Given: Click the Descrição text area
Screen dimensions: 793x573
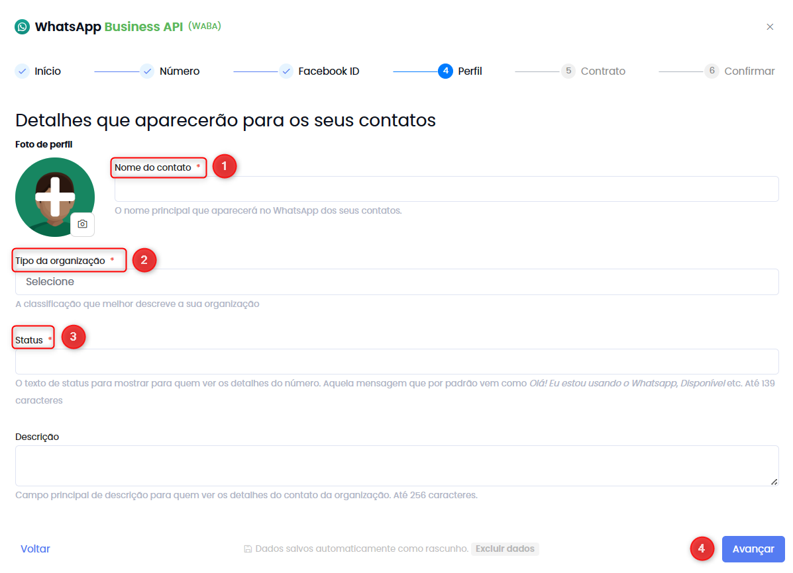Looking at the screenshot, I should 396,466.
